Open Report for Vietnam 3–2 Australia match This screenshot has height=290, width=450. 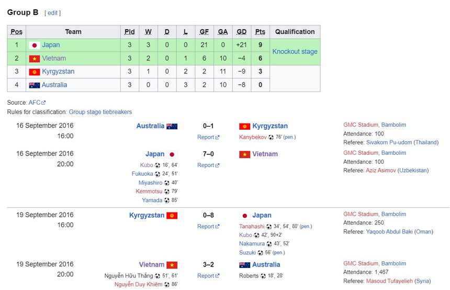tap(208, 276)
